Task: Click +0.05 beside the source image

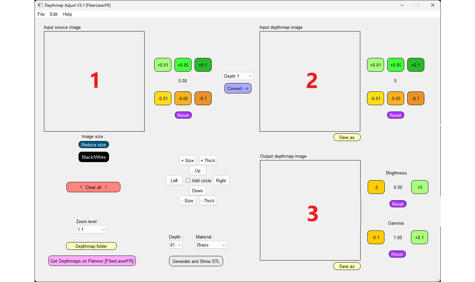Action: 183,65
